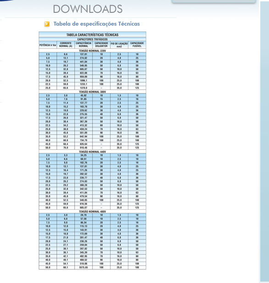This screenshot has height=283, width=269.
Task: Click capacitance cell '959,09'
Action: (x=83, y=77)
